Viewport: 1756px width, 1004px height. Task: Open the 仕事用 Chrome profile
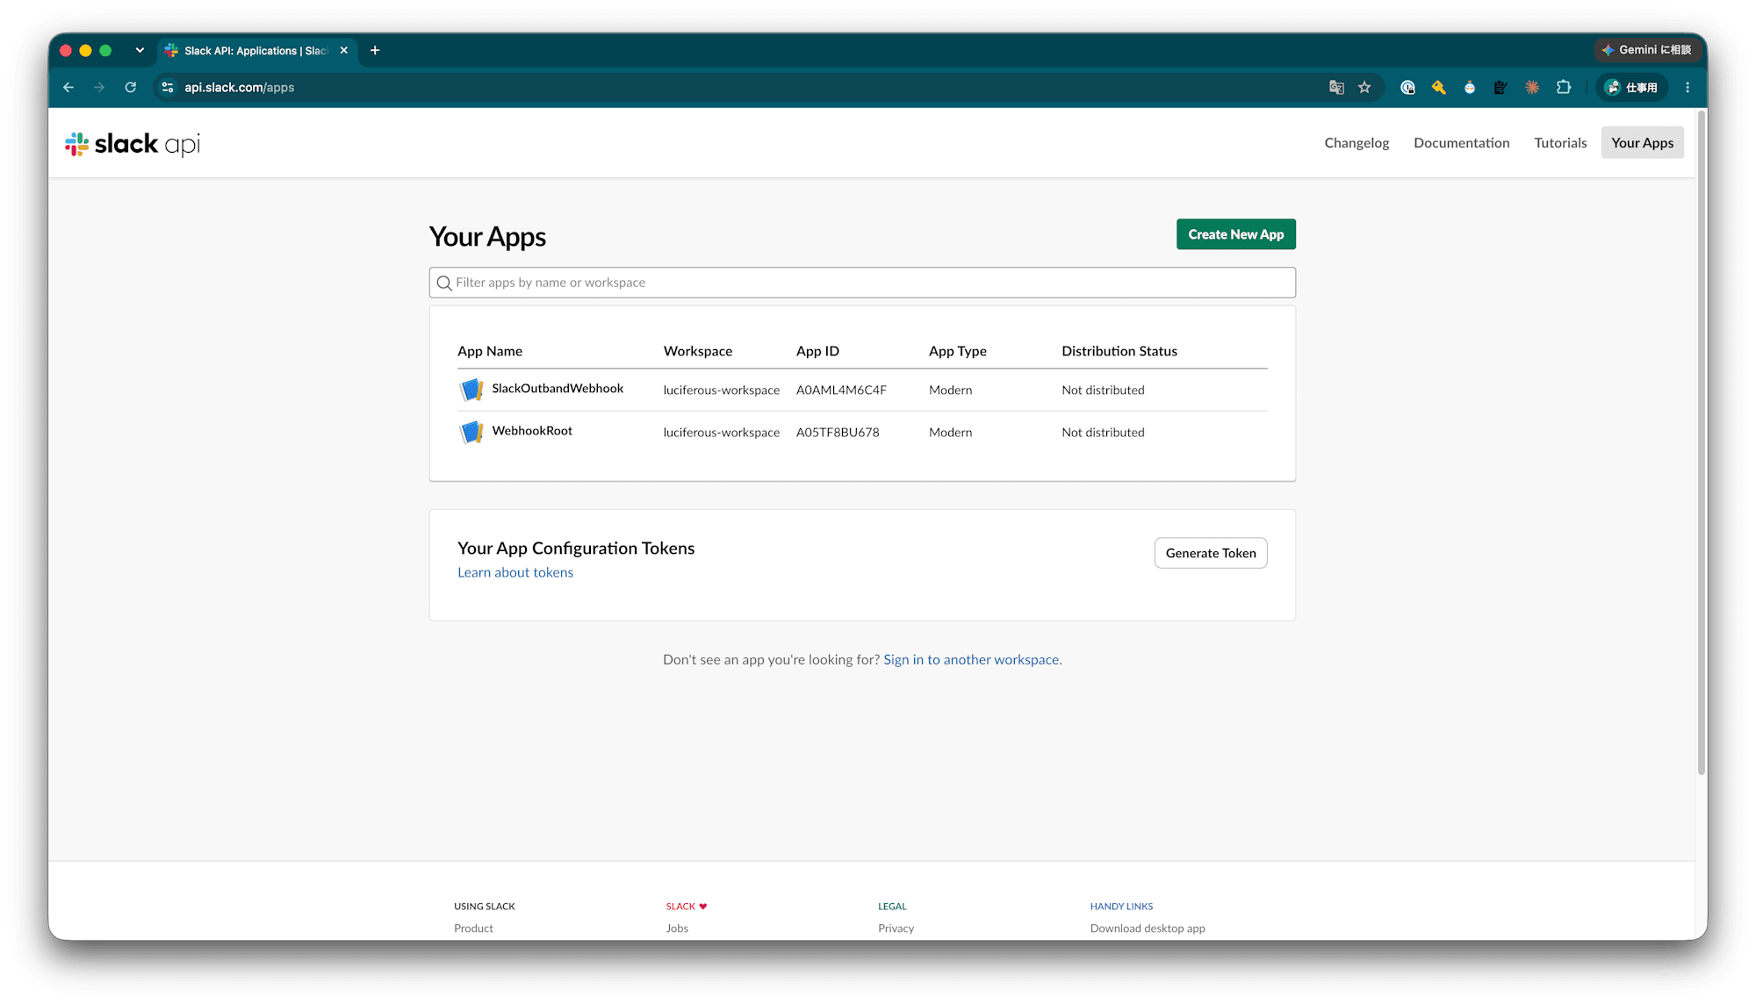1631,88
